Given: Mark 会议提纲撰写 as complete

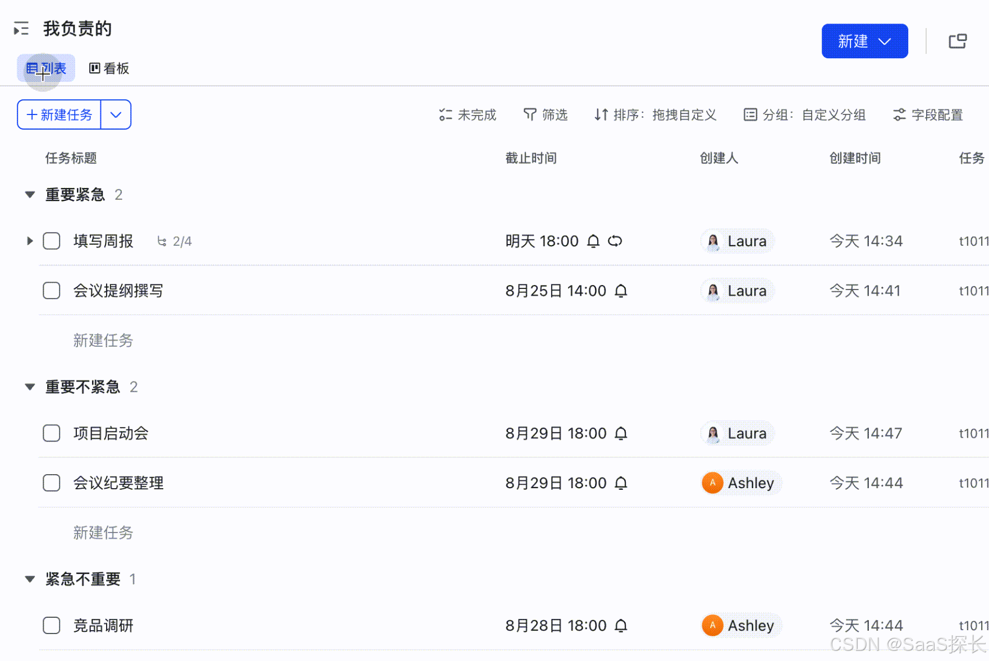Looking at the screenshot, I should 52,291.
